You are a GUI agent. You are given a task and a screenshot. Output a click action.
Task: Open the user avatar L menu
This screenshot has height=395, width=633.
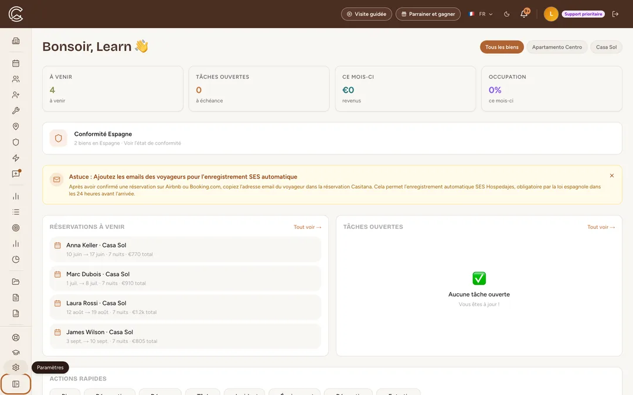point(550,14)
